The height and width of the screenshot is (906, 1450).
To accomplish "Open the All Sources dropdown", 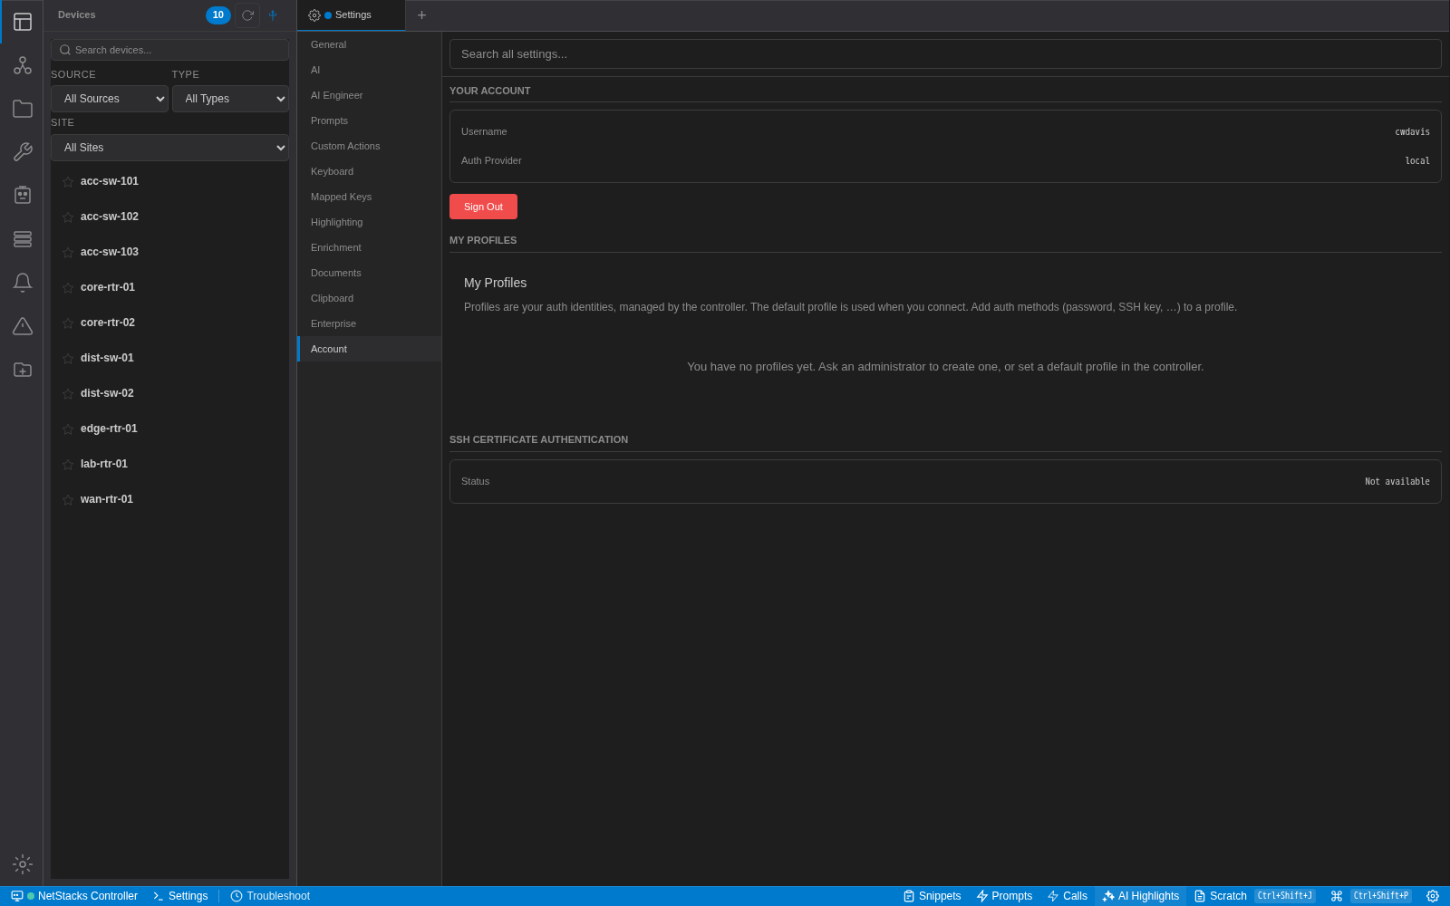I will (110, 99).
